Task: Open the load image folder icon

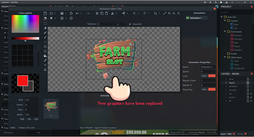Action: (x=51, y=13)
